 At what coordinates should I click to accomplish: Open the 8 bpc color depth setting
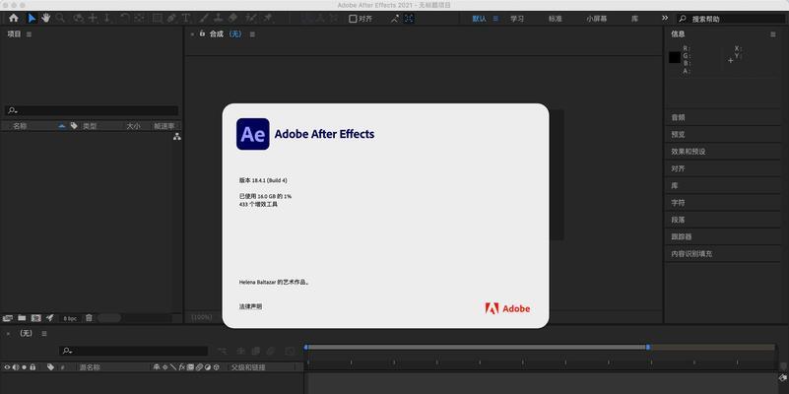coord(70,318)
